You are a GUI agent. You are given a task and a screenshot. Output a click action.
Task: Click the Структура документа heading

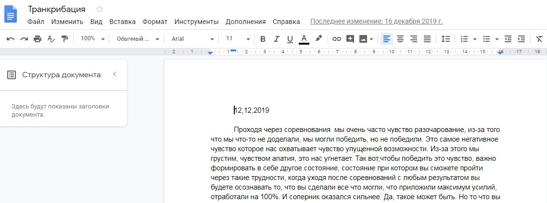click(62, 75)
